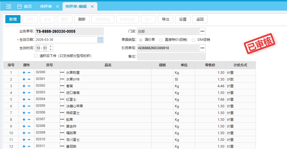Enable the 清秤后下传 checkbox
Image resolution: width=287 pixels, height=149 pixels.
[x=36, y=56]
